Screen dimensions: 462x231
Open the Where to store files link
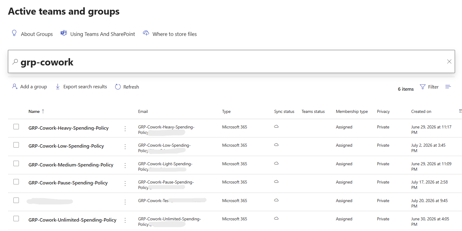(175, 34)
